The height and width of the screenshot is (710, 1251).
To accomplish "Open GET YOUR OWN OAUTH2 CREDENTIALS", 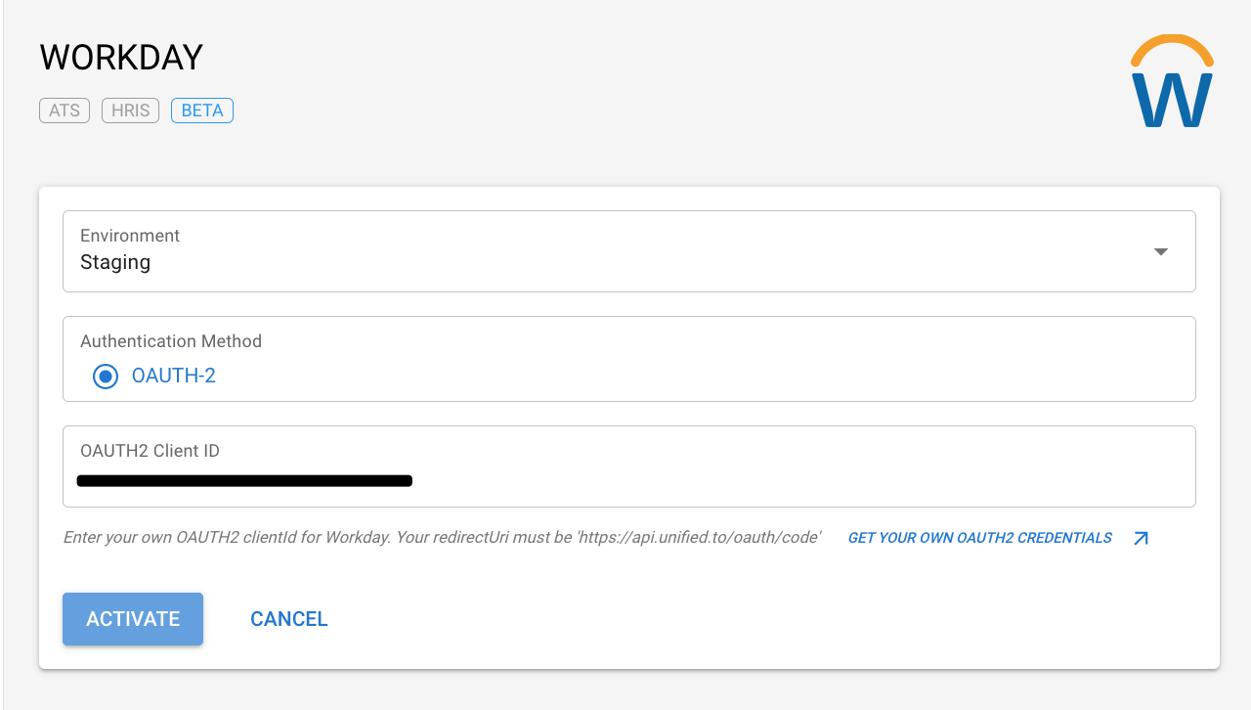I will pyautogui.click(x=979, y=537).
